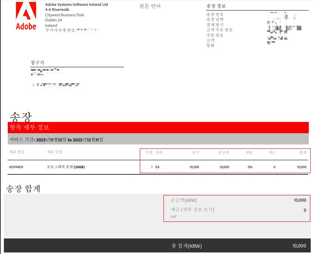This screenshot has width=315, height=254.
Task: Click the '10,000' amount beside 순금액(KRW)
Action: click(x=300, y=200)
